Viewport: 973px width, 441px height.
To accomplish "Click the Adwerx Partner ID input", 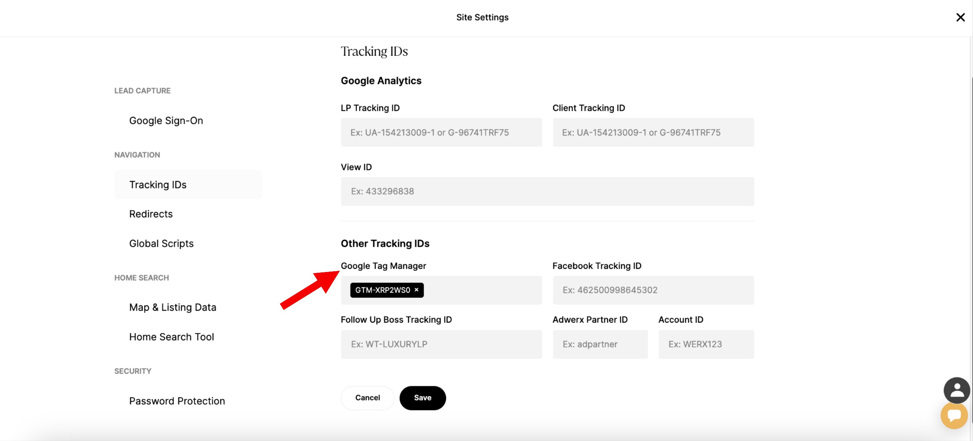I will coord(600,344).
